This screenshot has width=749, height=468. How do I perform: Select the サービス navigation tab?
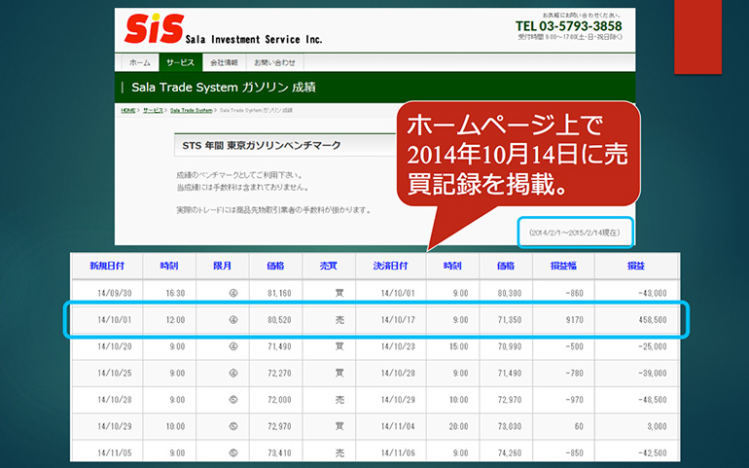(180, 61)
